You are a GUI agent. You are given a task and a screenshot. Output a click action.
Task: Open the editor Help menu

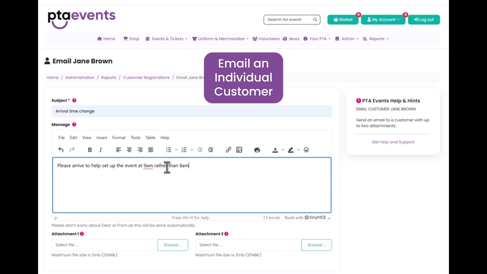tap(165, 138)
